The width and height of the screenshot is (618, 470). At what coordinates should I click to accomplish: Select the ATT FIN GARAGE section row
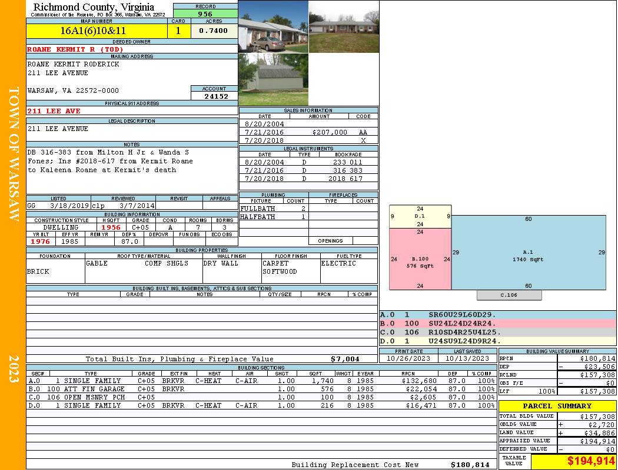coord(261,389)
